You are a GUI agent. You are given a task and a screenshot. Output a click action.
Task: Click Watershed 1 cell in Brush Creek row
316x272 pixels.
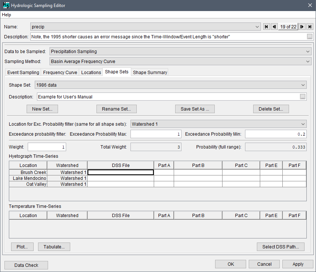[67, 172]
